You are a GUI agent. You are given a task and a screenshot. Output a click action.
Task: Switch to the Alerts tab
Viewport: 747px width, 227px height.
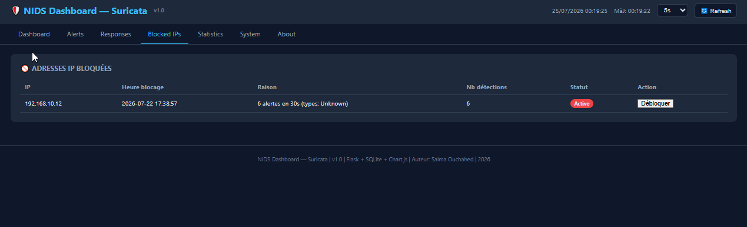point(75,34)
